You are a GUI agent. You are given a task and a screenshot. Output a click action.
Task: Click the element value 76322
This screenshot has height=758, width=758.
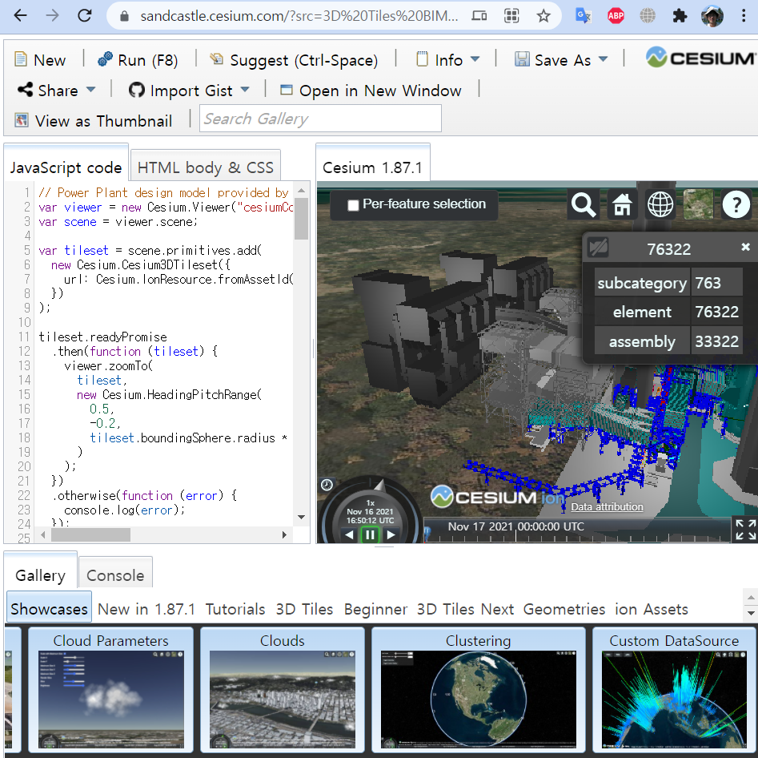pyautogui.click(x=716, y=312)
